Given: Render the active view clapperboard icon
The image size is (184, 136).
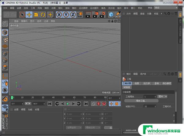Looking at the screenshot, I should tap(88, 15).
